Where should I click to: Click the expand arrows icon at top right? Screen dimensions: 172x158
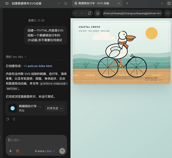[162, 3]
